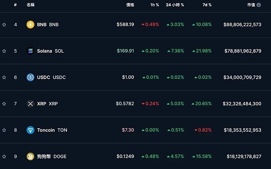Click the Solana logo icon
The height and width of the screenshot is (169, 271).
[x=30, y=51]
